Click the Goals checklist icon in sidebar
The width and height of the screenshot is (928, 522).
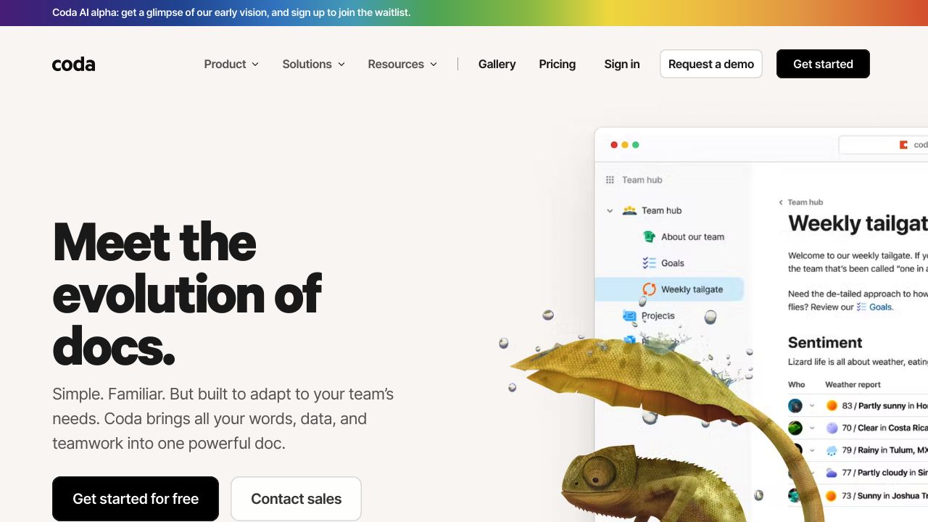649,263
